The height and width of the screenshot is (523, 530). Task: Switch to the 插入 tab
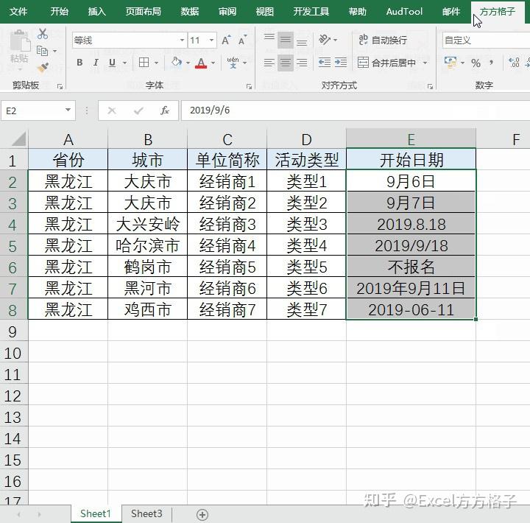pos(96,12)
